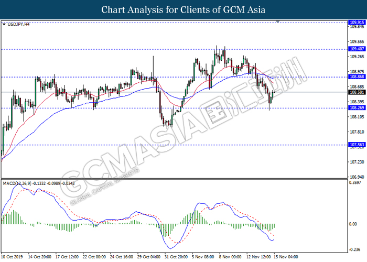Click the 29 Oct 04:00 time label
This screenshot has width=367, height=262.
[x=149, y=257]
